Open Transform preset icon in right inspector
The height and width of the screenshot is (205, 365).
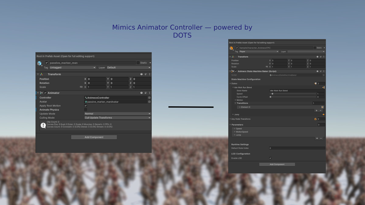321,57
